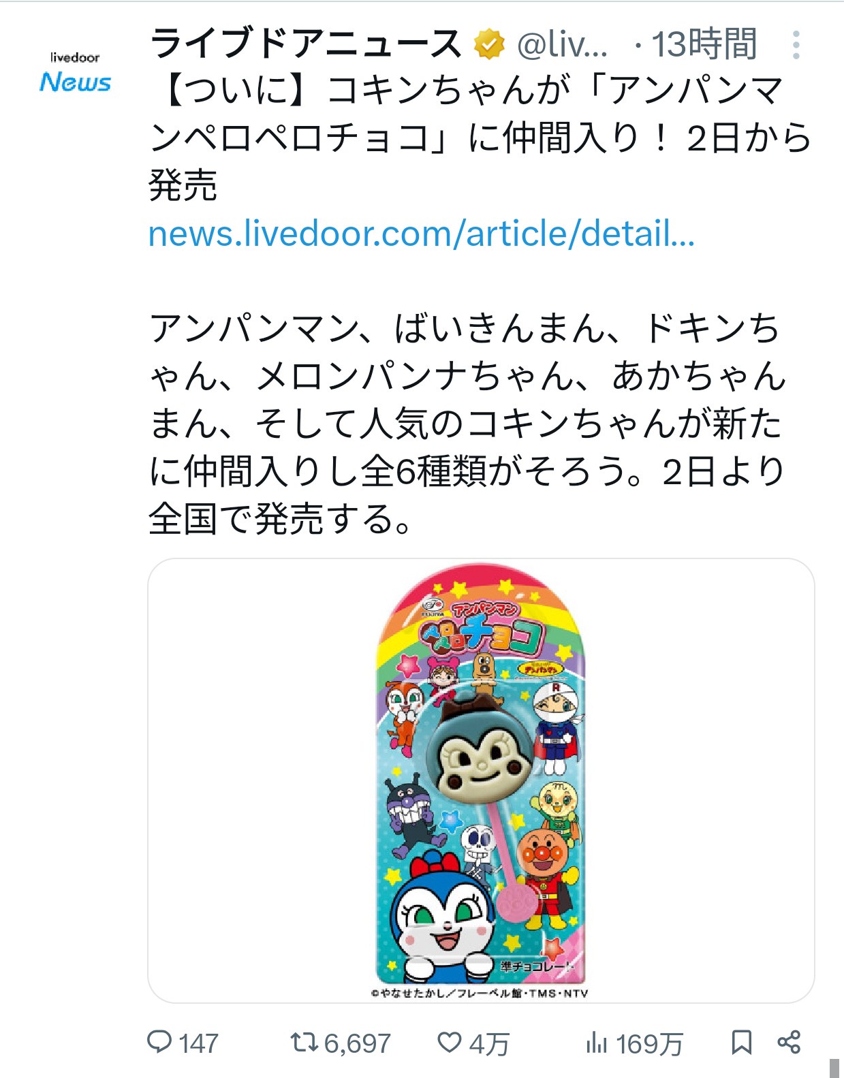
Task: Click the 6,697 retweet count
Action: pos(357,1043)
